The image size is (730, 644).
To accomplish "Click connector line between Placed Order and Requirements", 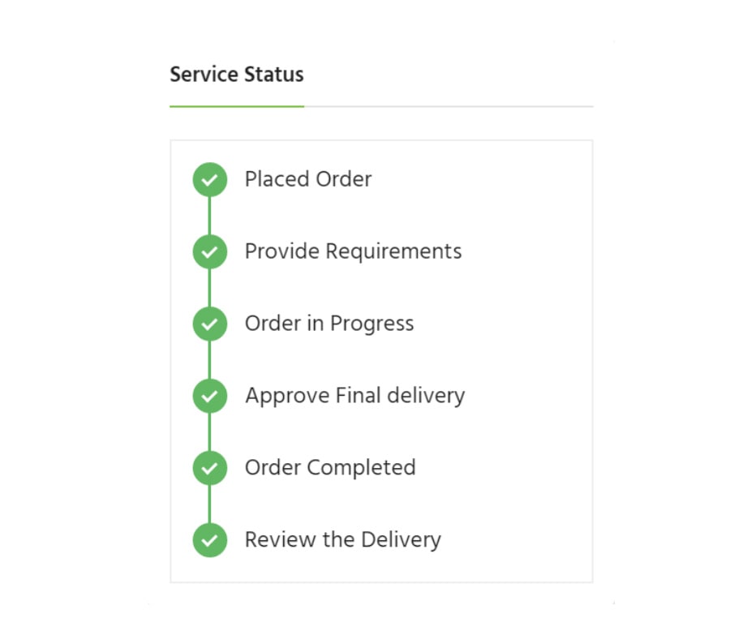I will tap(209, 216).
